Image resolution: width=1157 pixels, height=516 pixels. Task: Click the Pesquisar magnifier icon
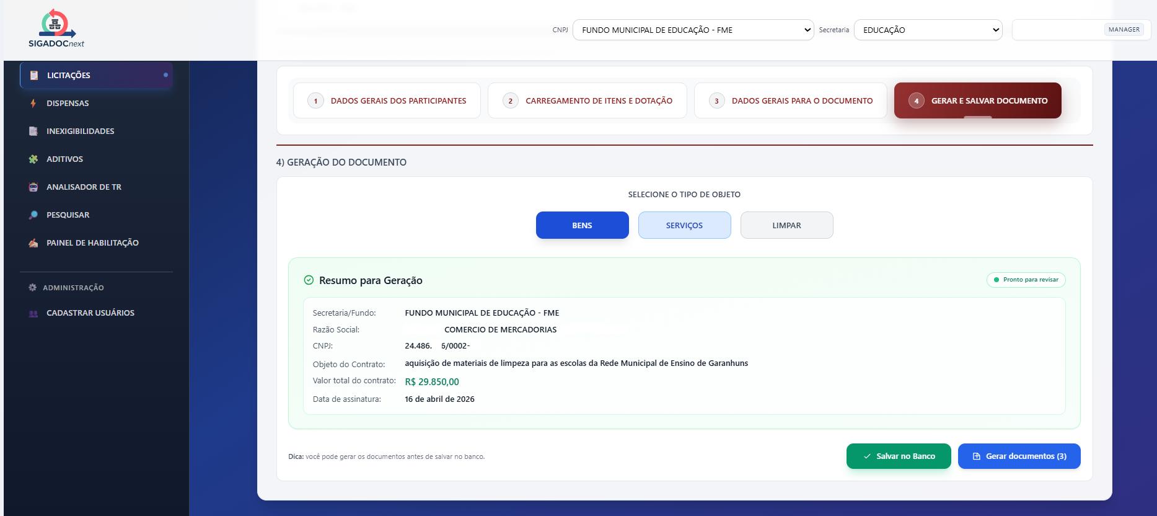pyautogui.click(x=33, y=215)
